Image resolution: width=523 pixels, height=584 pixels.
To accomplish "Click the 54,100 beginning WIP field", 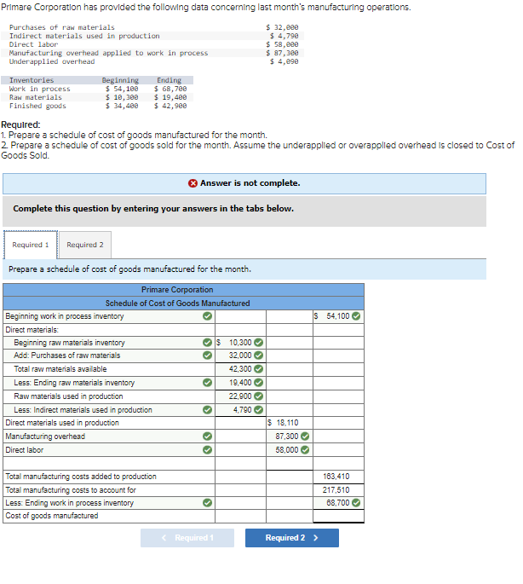I will point(338,316).
